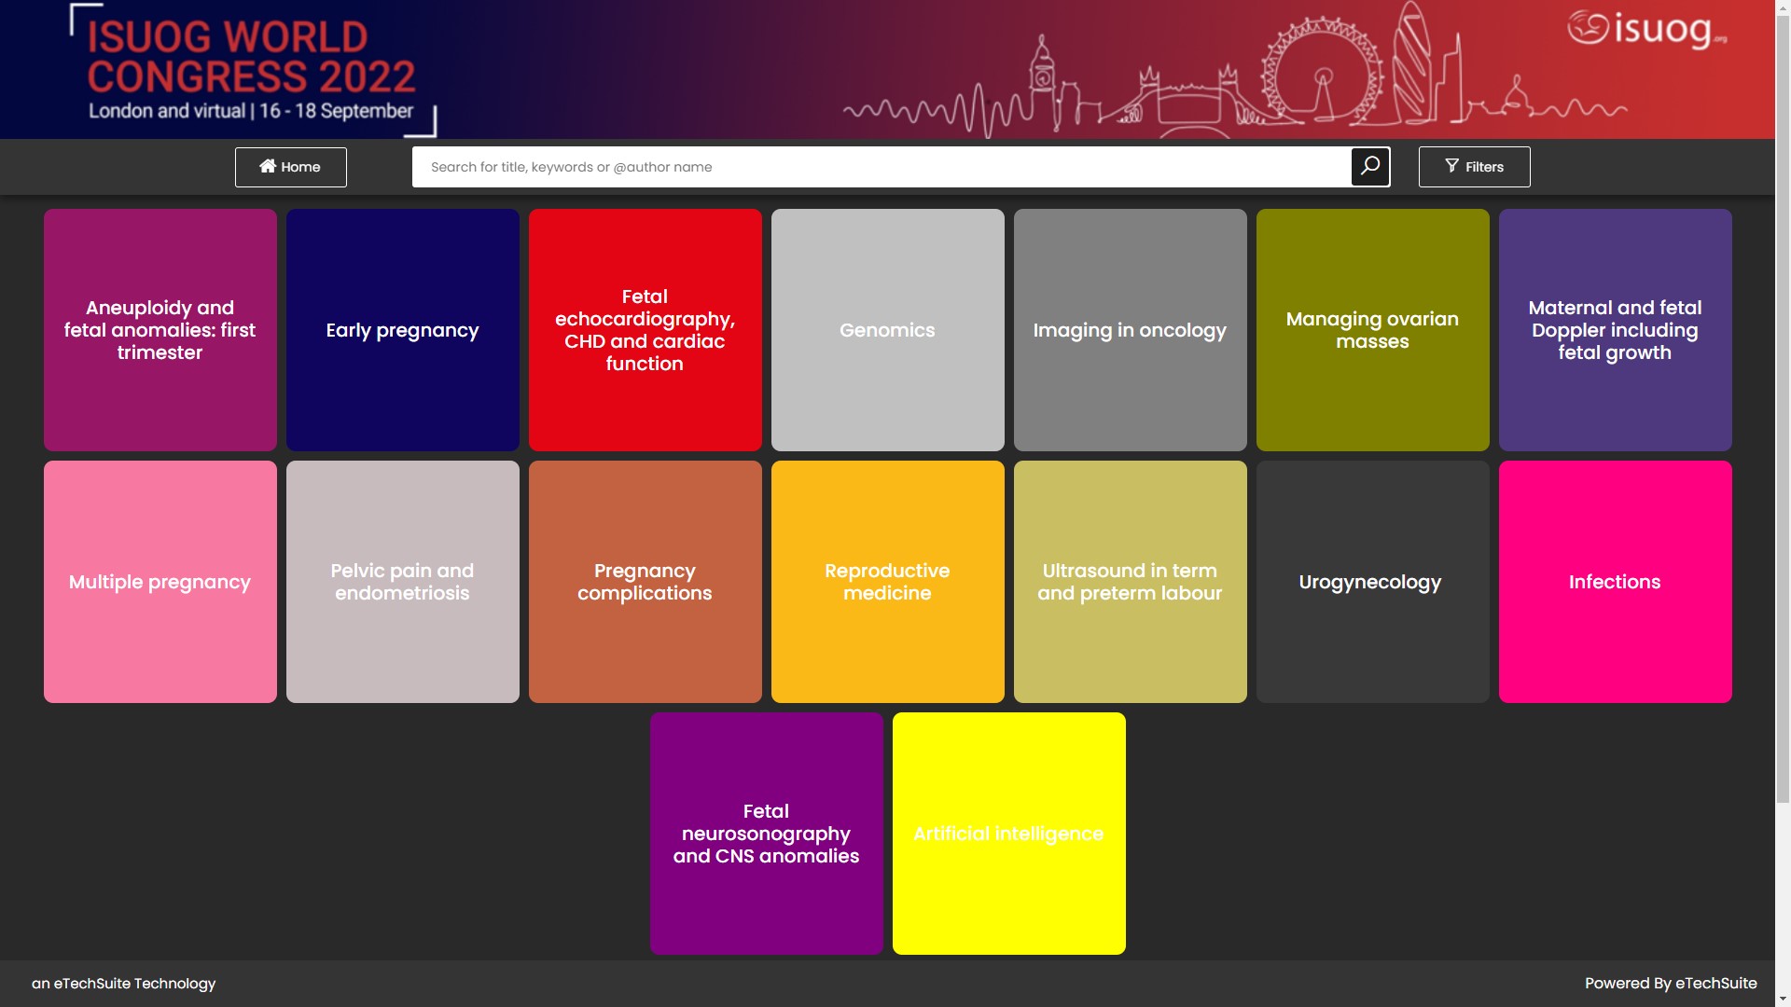Select the yellow Artificial intelligence tile
Image resolution: width=1791 pixels, height=1007 pixels.
[1009, 834]
